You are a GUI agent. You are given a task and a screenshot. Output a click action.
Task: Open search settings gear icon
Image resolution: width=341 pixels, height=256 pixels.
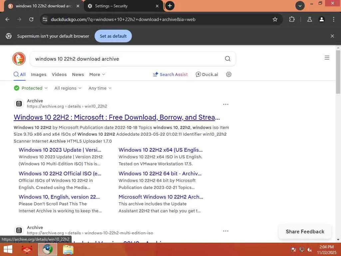(x=228, y=74)
